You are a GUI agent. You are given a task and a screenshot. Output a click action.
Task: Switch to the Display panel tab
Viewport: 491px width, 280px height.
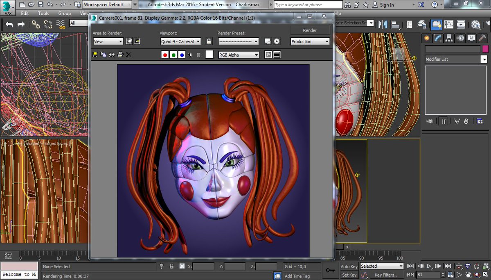(x=471, y=38)
